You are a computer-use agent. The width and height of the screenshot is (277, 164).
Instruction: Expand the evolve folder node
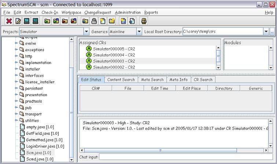coord(16,43)
